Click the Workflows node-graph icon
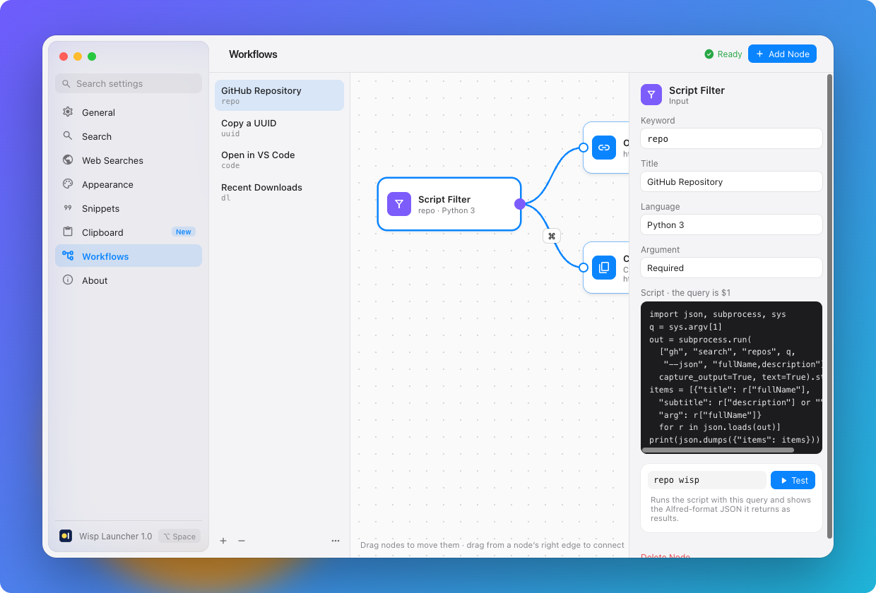This screenshot has height=593, width=876. click(68, 256)
